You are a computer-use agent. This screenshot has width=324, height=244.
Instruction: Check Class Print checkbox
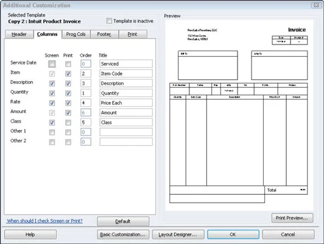68,123
